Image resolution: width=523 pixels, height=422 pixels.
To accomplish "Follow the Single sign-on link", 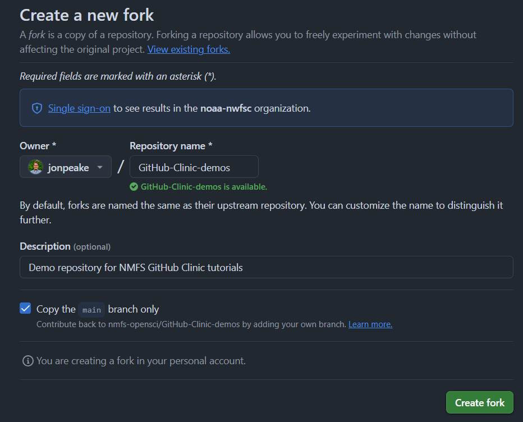I will [79, 108].
